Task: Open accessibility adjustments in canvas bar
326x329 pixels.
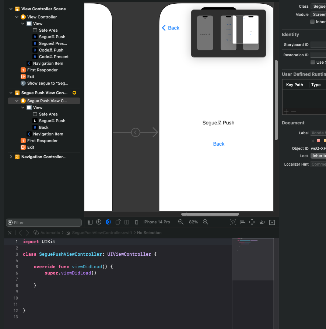Action: 98,222
